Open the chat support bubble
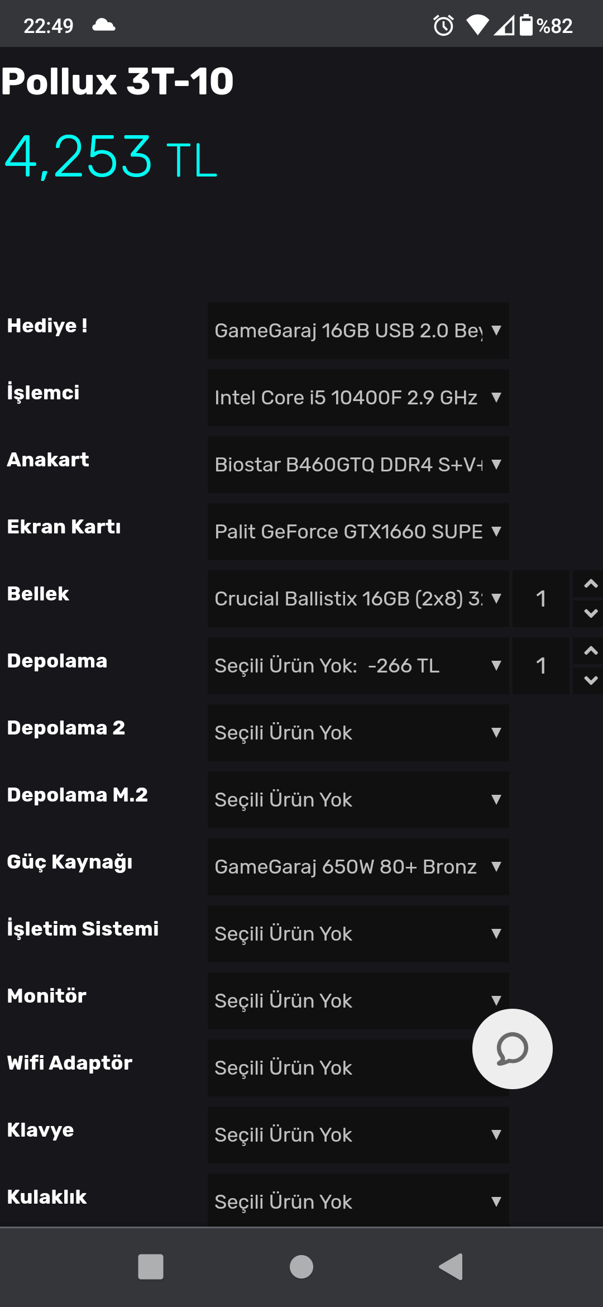 pyautogui.click(x=512, y=1048)
